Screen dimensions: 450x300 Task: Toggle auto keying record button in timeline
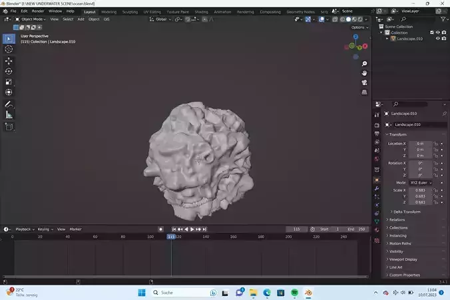160,229
